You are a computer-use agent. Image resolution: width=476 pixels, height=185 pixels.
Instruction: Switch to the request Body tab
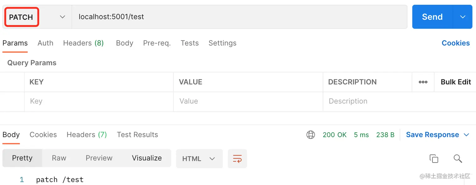(x=124, y=43)
